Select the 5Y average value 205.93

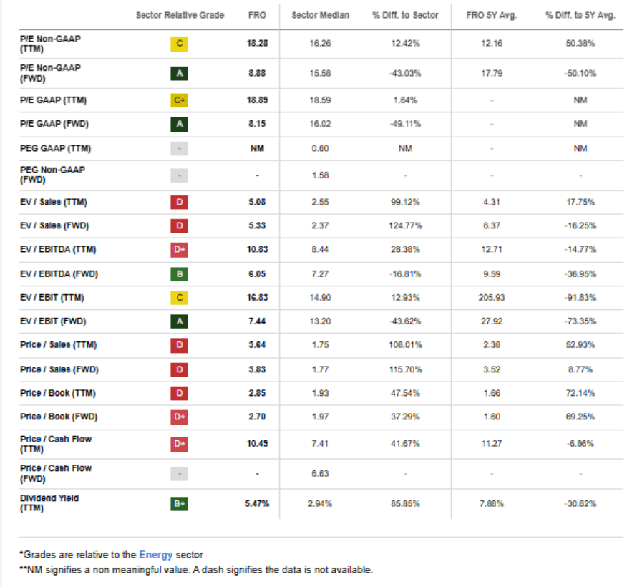(x=491, y=298)
